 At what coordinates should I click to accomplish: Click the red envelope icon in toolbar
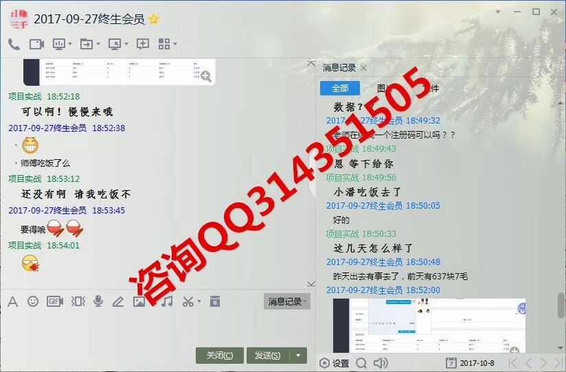coord(215,301)
